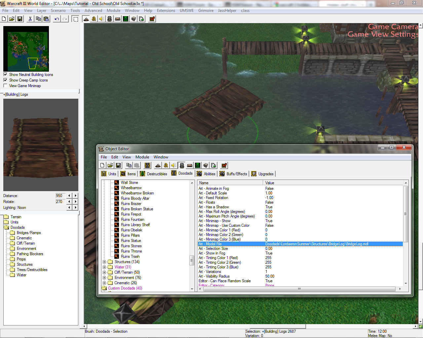The height and width of the screenshot is (338, 423).
Task: Open the JassHelper menu
Action: pyautogui.click(x=227, y=11)
